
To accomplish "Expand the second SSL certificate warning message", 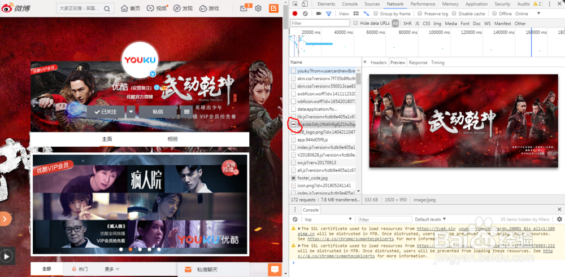I will (x=299, y=246).
